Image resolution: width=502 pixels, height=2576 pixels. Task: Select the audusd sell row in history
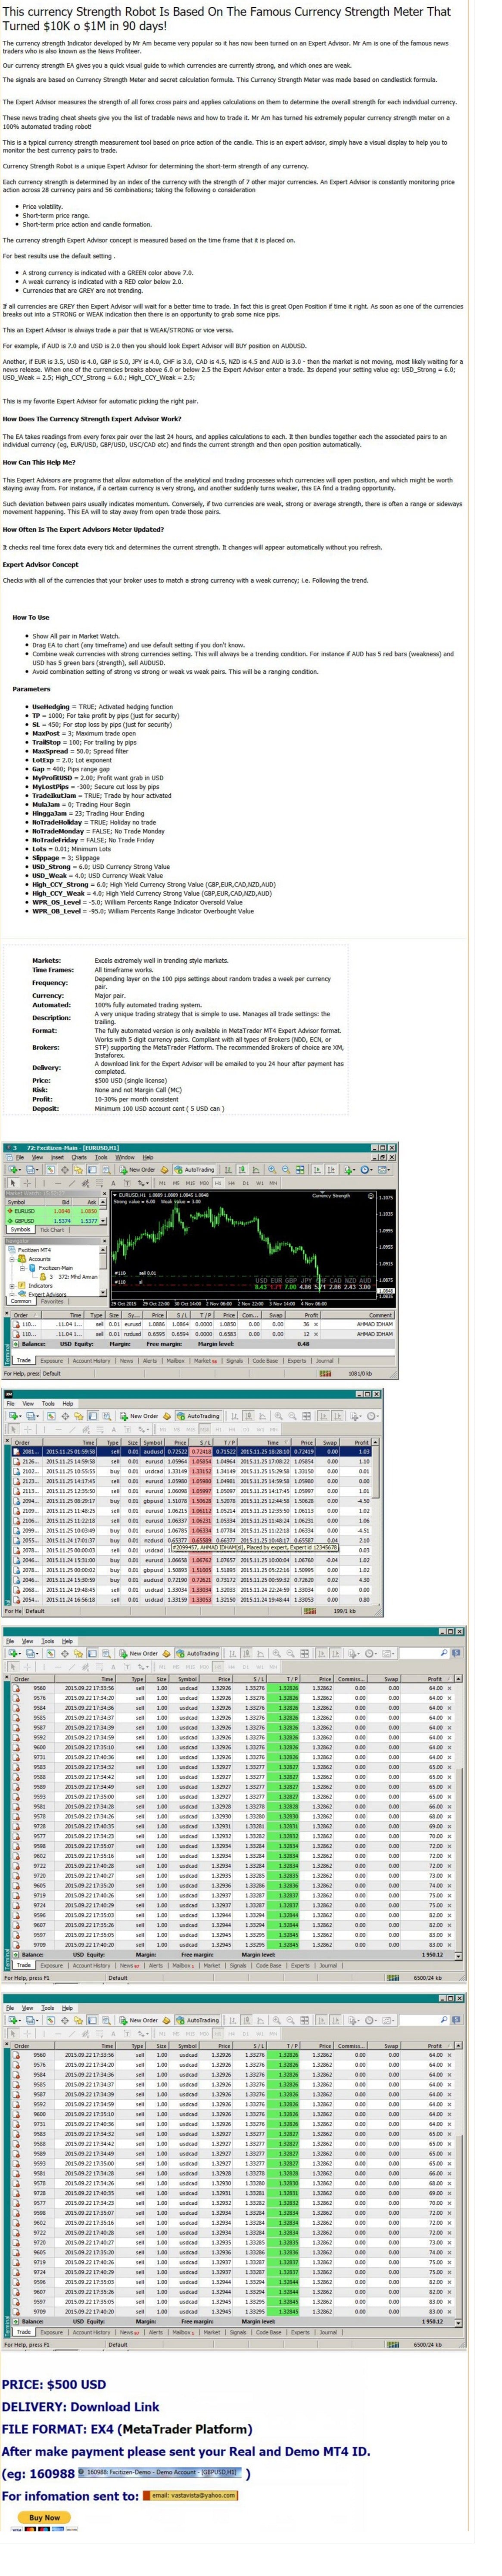[190, 1451]
